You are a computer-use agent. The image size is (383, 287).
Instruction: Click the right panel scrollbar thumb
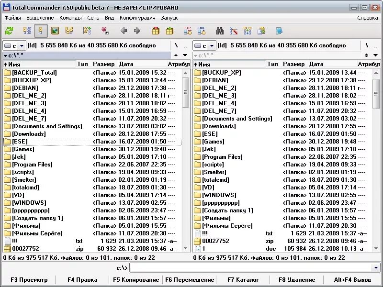pyautogui.click(x=376, y=94)
